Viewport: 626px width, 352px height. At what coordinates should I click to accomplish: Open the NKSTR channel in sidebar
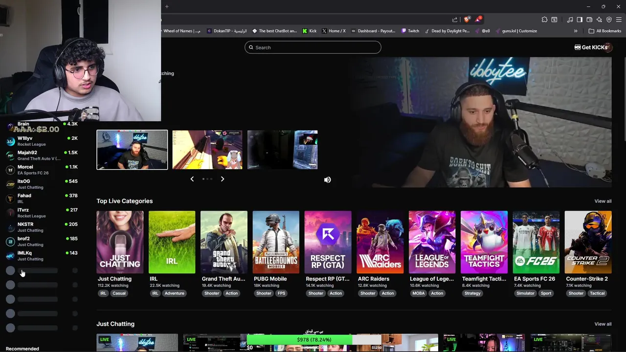[x=42, y=227]
